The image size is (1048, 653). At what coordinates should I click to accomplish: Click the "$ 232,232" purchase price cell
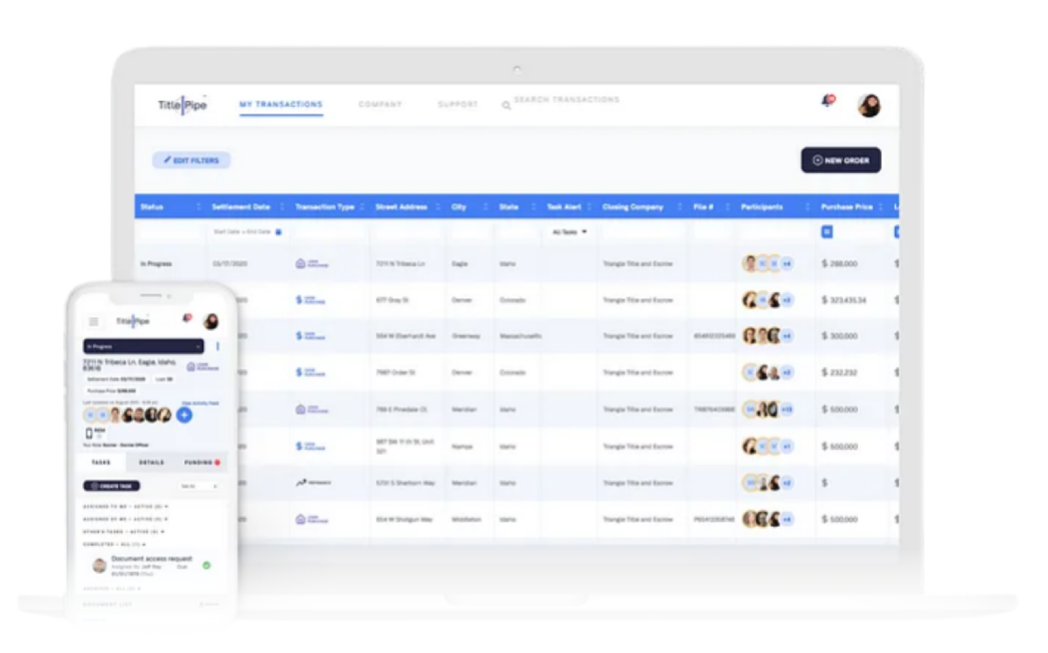(x=839, y=373)
